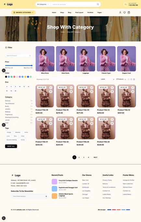Add Product Title 30 to cart

coord(71,123)
